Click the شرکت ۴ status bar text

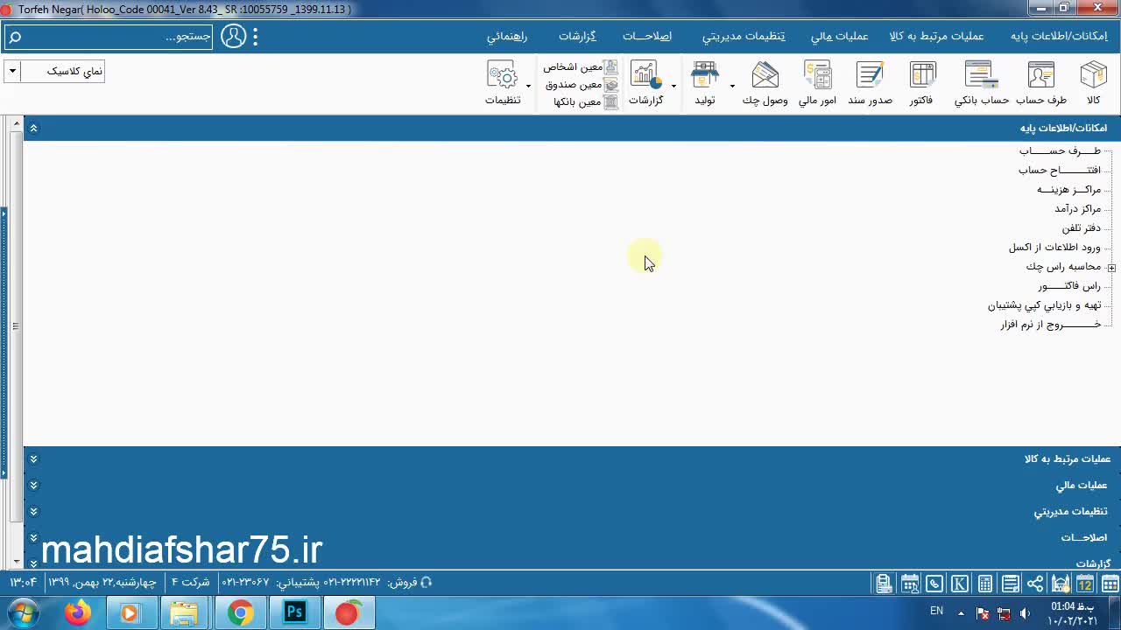190,583
